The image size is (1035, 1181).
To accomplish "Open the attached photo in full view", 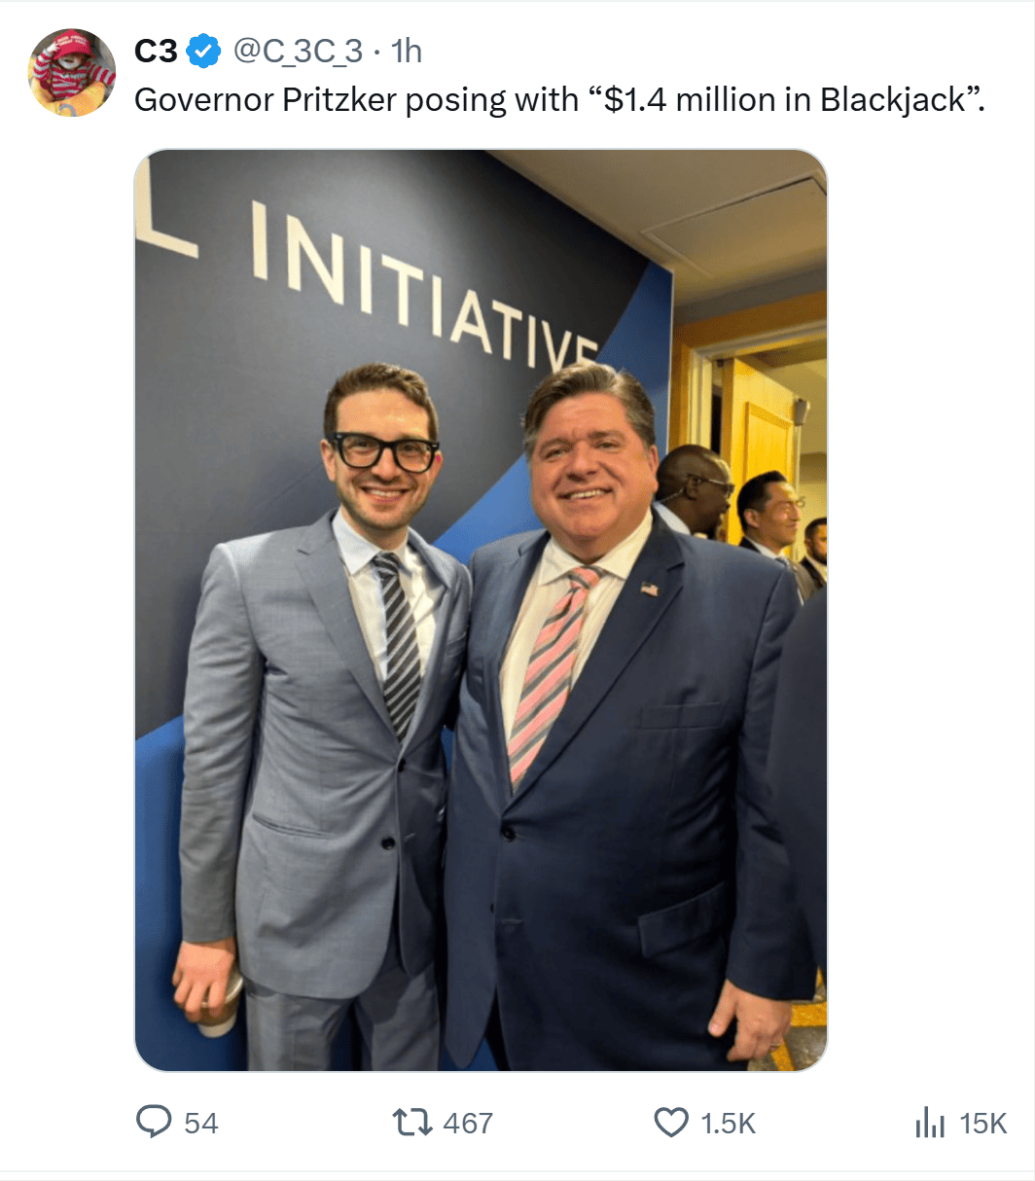I will pos(481,610).
